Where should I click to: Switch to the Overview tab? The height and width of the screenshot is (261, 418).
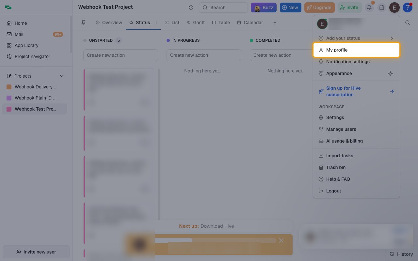click(109, 23)
